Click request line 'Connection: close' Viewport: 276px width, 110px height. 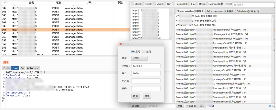click(x=18, y=96)
